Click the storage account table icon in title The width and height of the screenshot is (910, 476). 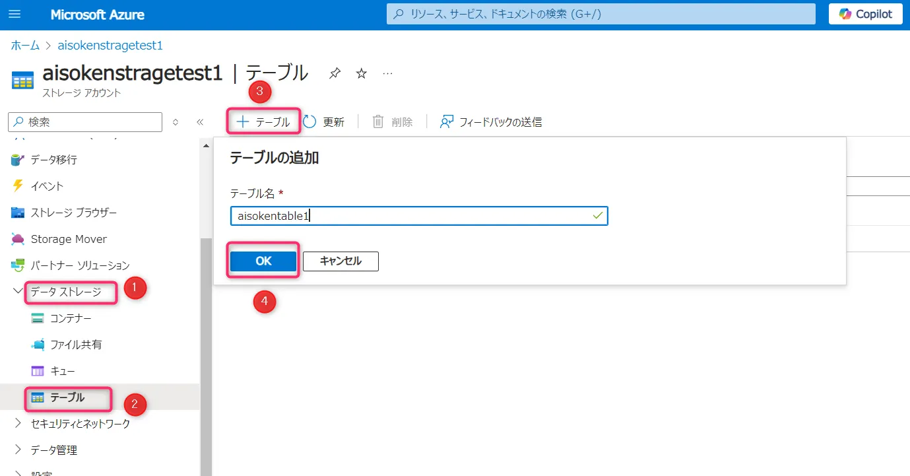pyautogui.click(x=22, y=81)
